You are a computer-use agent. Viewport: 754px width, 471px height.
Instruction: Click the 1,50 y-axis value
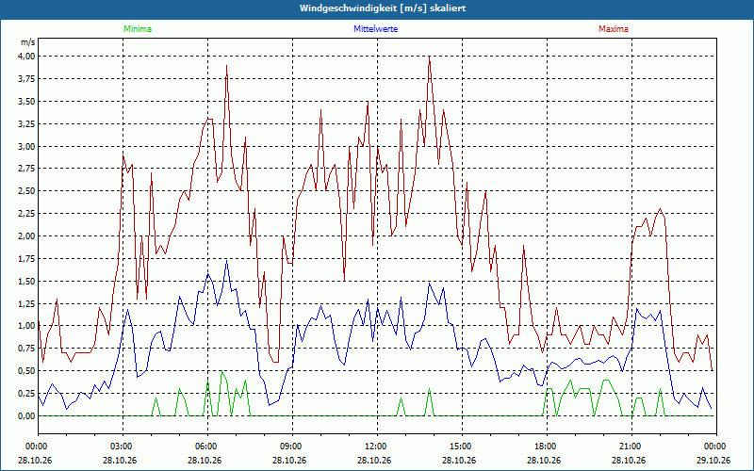(x=26, y=281)
